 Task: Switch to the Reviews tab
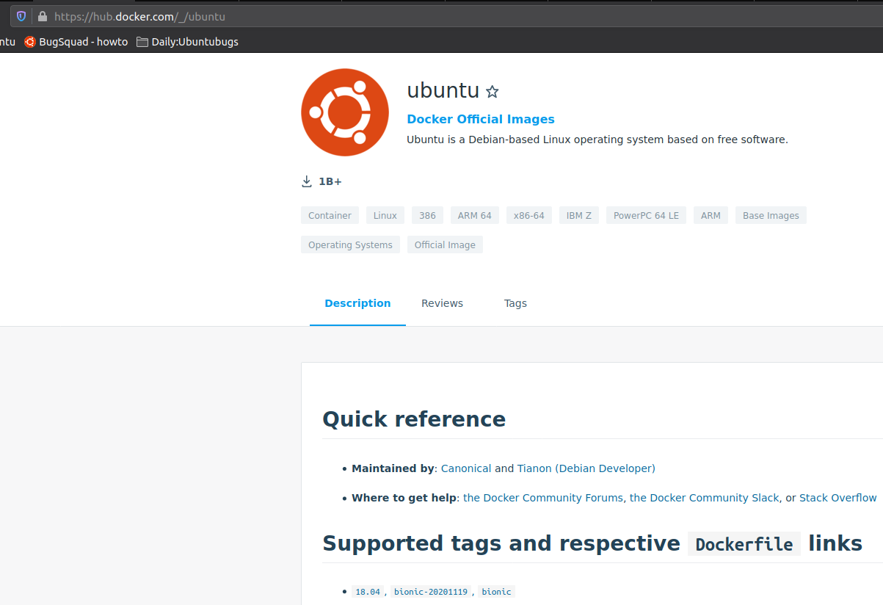(x=442, y=303)
